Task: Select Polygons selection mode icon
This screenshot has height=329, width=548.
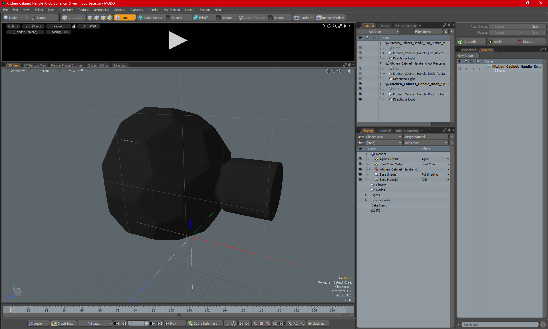Action: coord(103,18)
